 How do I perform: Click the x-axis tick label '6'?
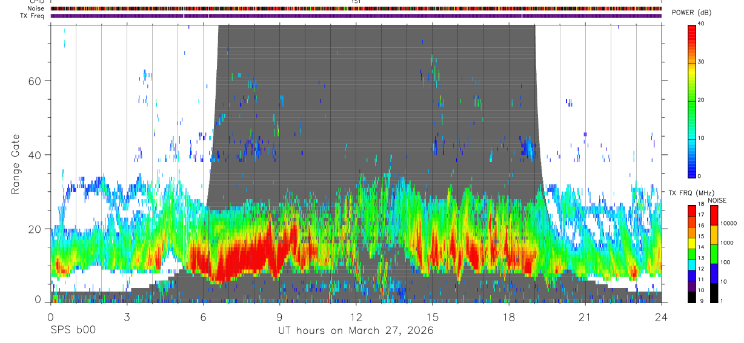coord(203,317)
